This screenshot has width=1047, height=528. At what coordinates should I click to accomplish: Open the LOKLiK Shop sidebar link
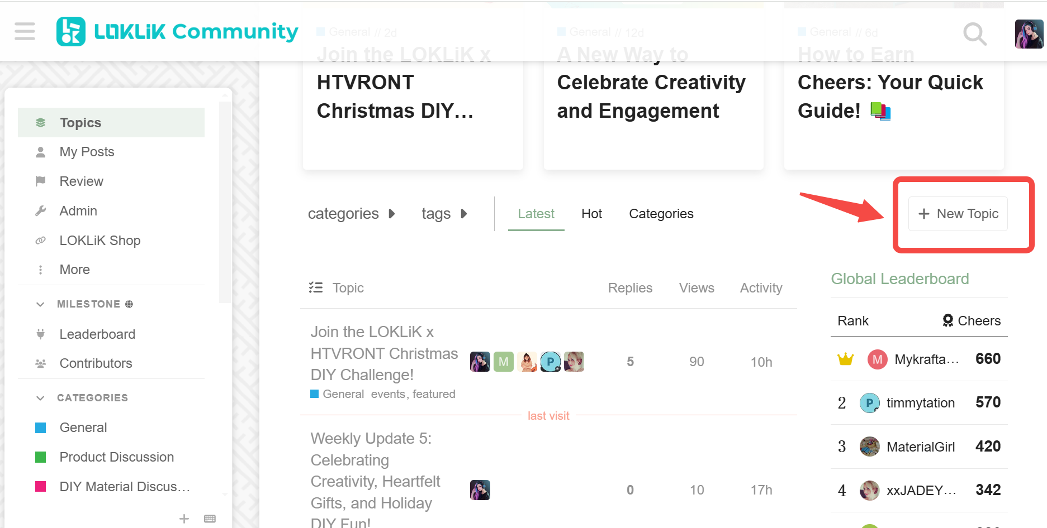pyautogui.click(x=111, y=241)
